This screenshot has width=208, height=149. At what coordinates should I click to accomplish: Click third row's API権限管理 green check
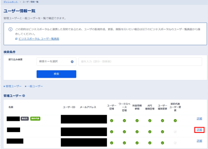(x=150, y=143)
